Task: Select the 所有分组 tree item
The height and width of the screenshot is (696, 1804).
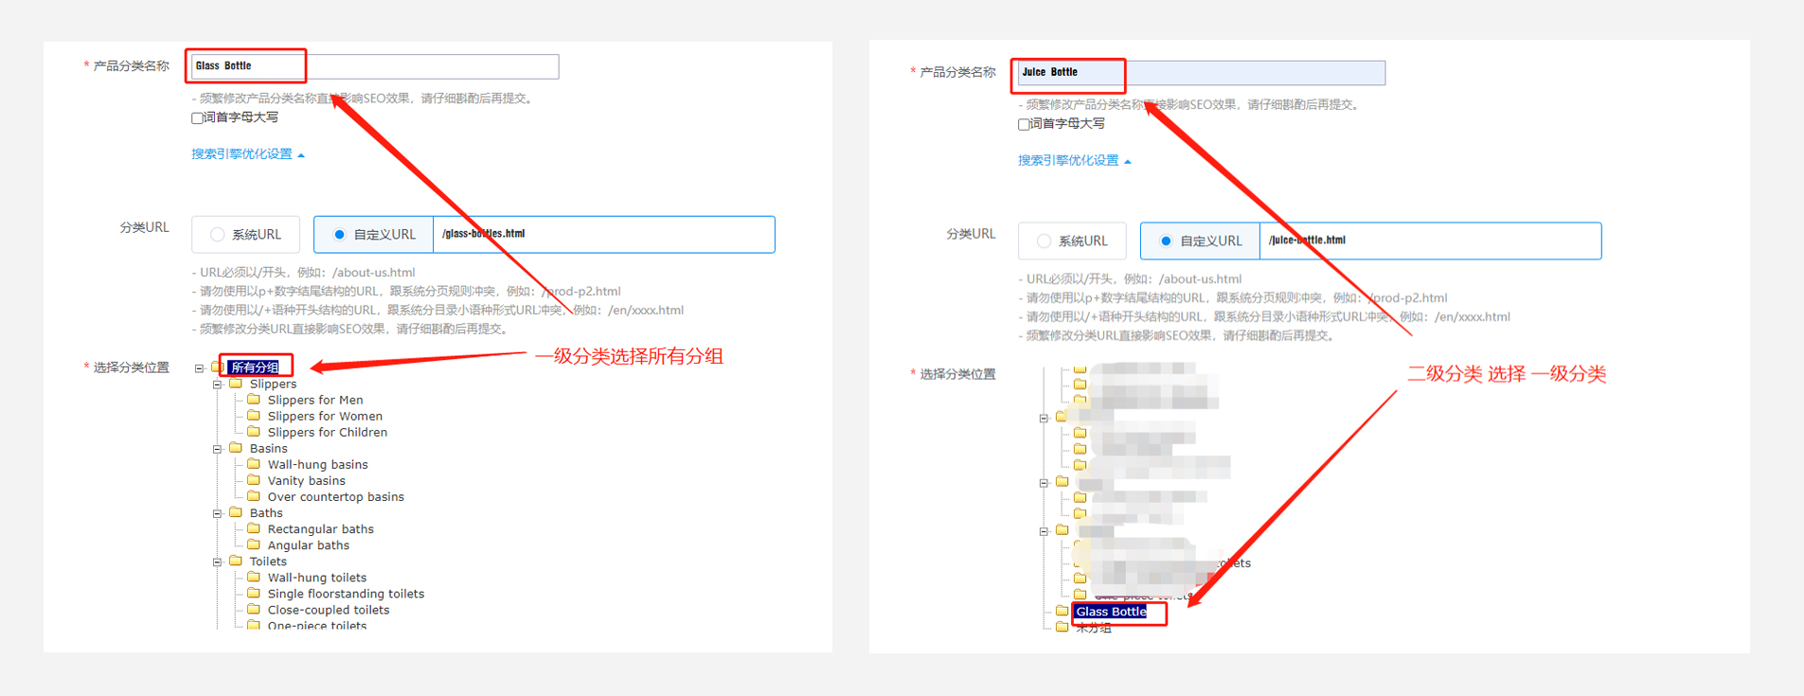Action: click(255, 367)
